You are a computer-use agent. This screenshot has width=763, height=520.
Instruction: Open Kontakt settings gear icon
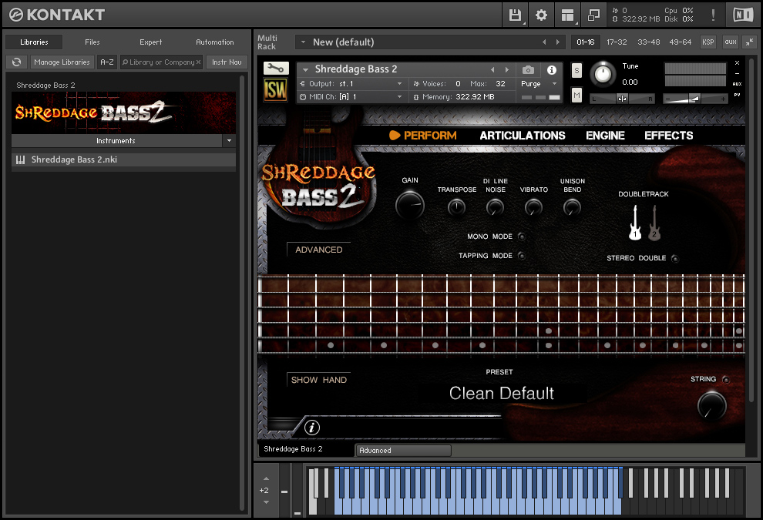(541, 15)
